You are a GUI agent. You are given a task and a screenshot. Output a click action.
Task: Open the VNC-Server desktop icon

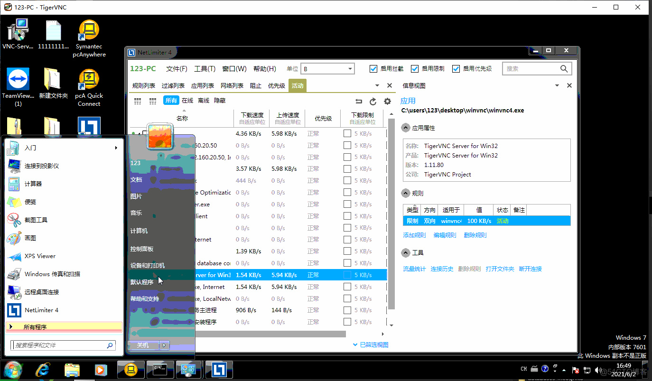click(18, 34)
